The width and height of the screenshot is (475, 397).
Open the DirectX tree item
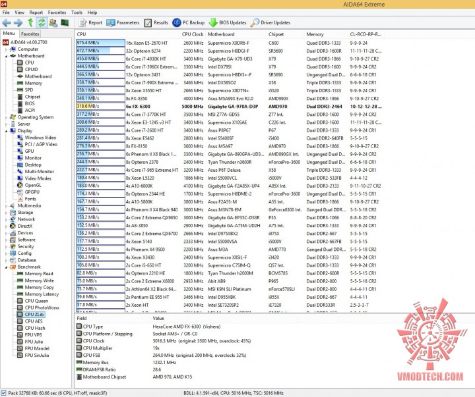tap(25, 226)
